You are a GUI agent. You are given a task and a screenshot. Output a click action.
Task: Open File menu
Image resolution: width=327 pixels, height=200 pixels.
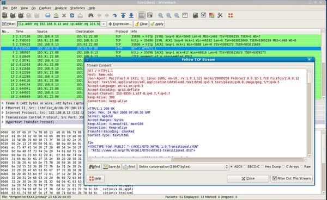coord(5,8)
